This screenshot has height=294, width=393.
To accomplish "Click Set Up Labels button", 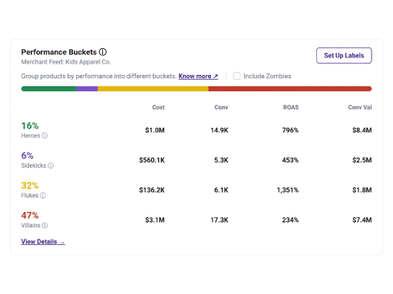I will [x=344, y=55].
